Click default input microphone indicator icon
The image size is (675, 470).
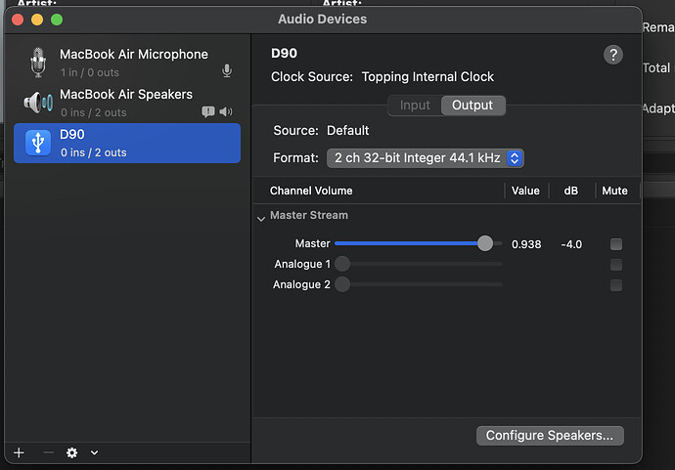pyautogui.click(x=227, y=70)
